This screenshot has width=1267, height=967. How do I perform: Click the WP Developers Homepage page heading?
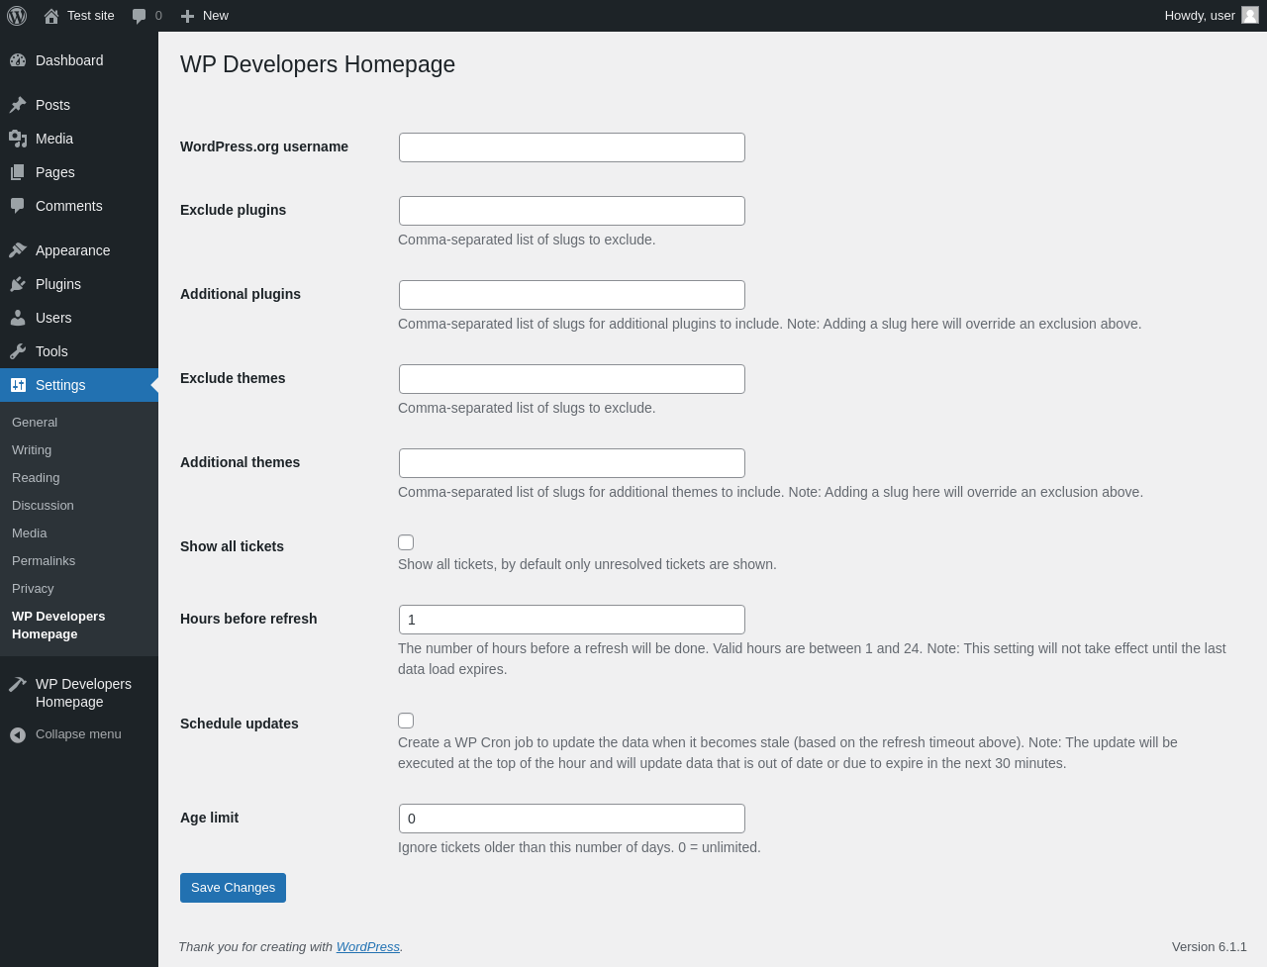coord(318,64)
